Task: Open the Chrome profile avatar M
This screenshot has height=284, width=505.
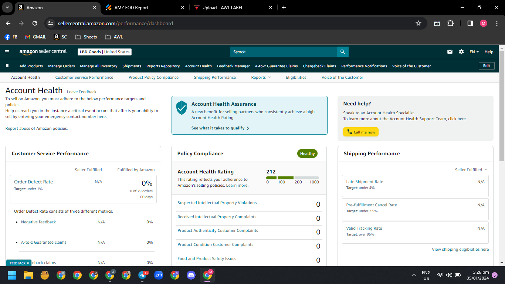Action: pyautogui.click(x=484, y=23)
